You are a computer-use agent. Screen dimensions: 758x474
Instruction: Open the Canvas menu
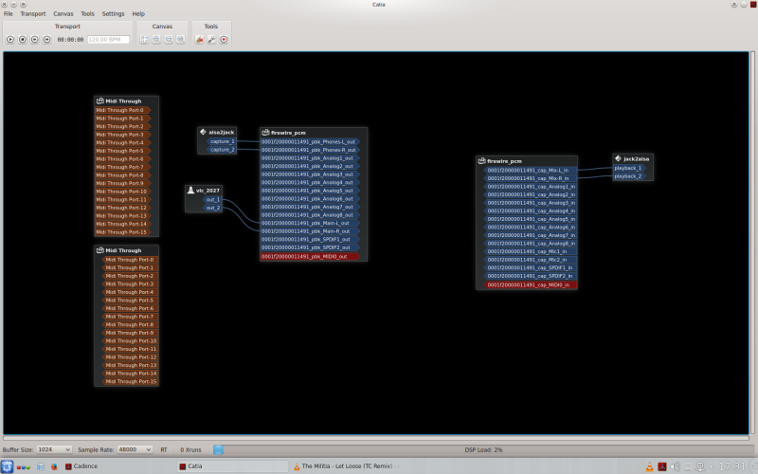tap(63, 14)
